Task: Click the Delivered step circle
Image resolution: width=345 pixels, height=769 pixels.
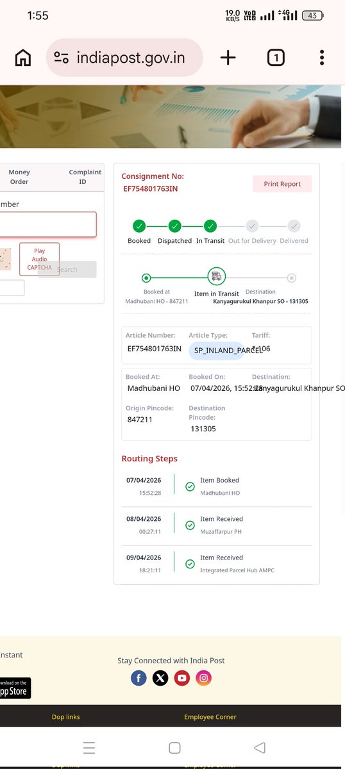Action: tap(294, 226)
